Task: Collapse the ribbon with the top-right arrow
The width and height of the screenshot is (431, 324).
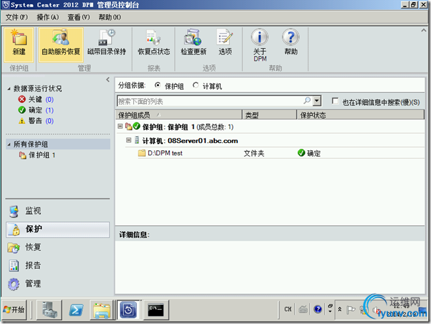Action: 424,30
